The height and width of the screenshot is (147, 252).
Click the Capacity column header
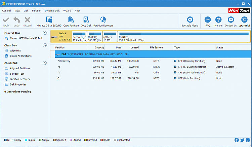pos(96,48)
